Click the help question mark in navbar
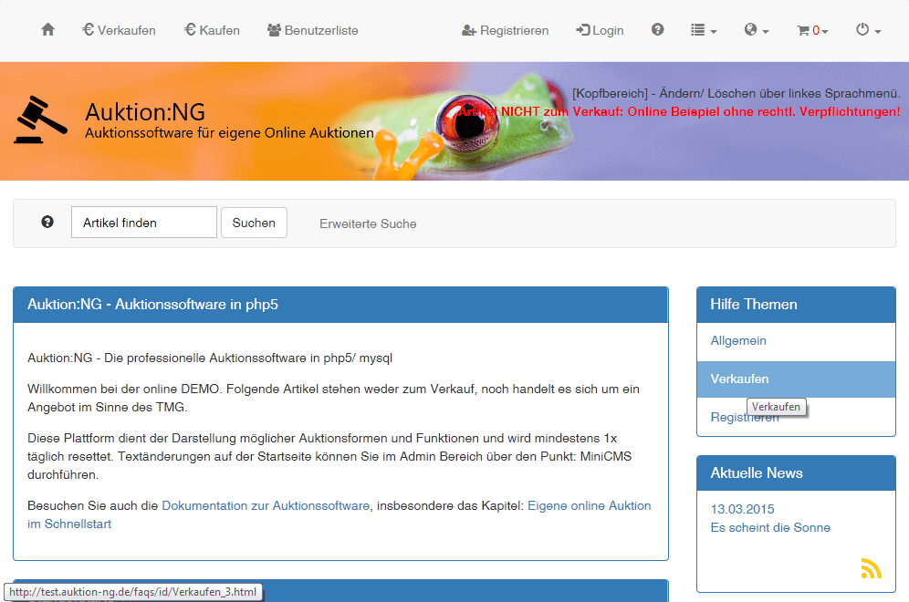Screen dimensions: 909x602 (x=657, y=30)
